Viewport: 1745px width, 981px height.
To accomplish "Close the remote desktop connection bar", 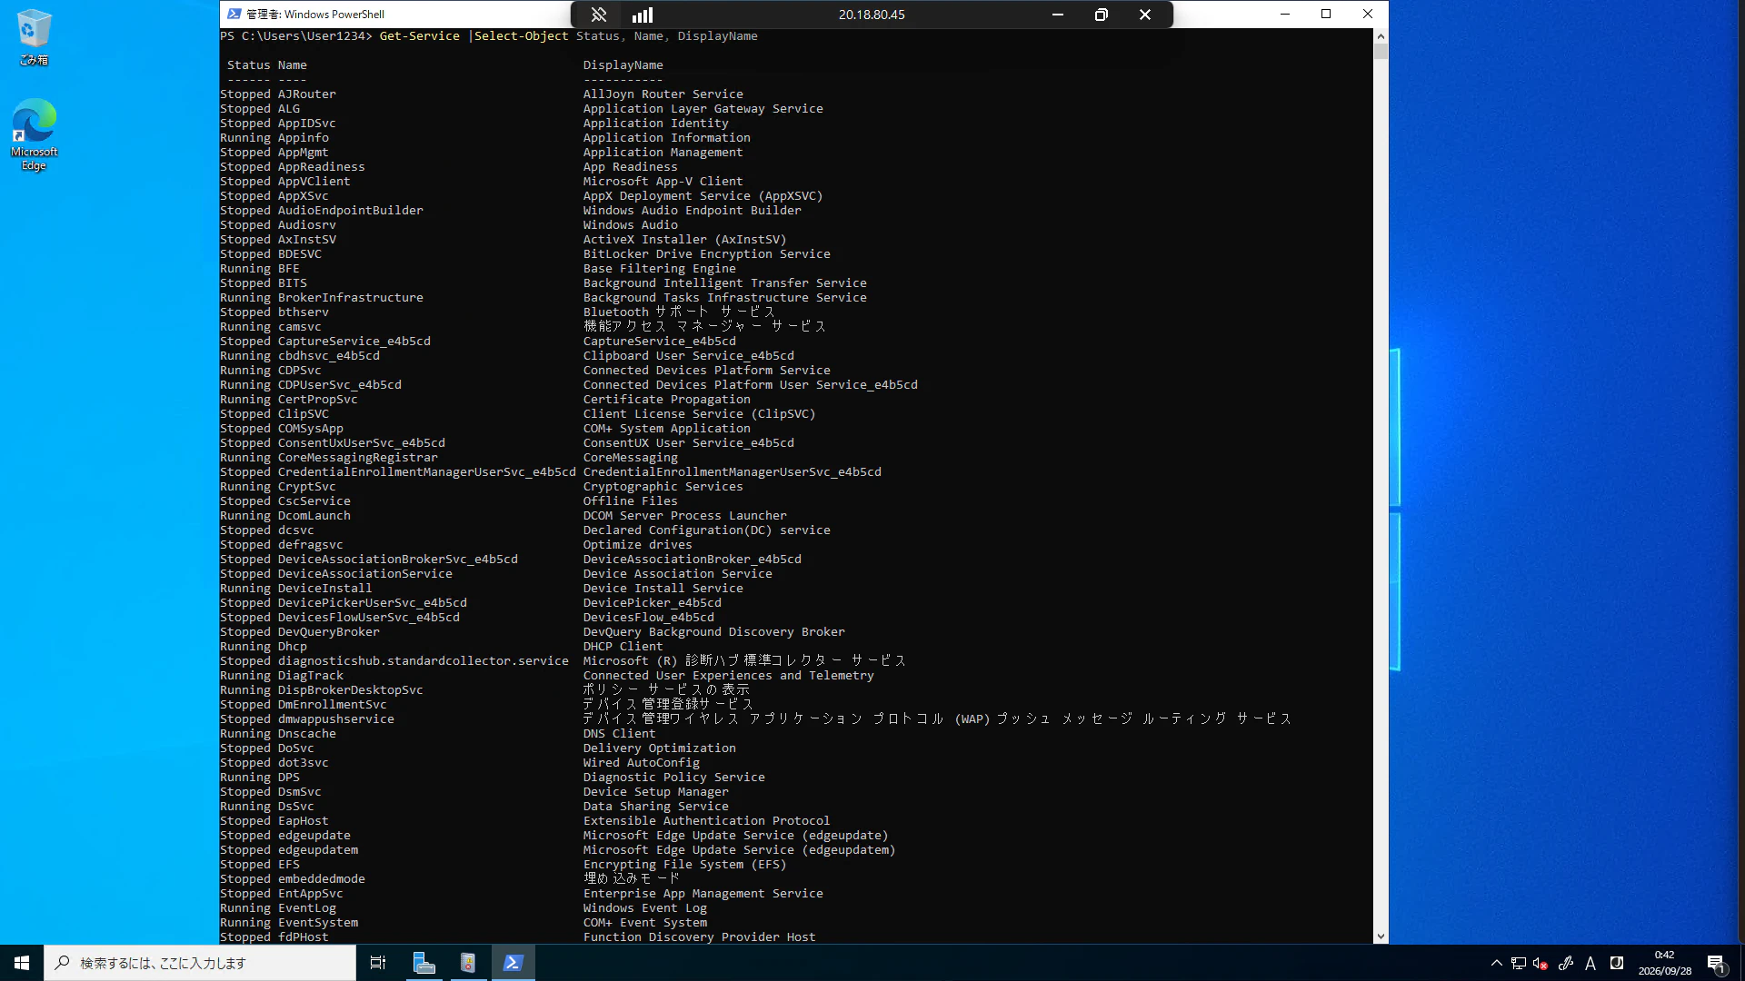I will click(1145, 15).
